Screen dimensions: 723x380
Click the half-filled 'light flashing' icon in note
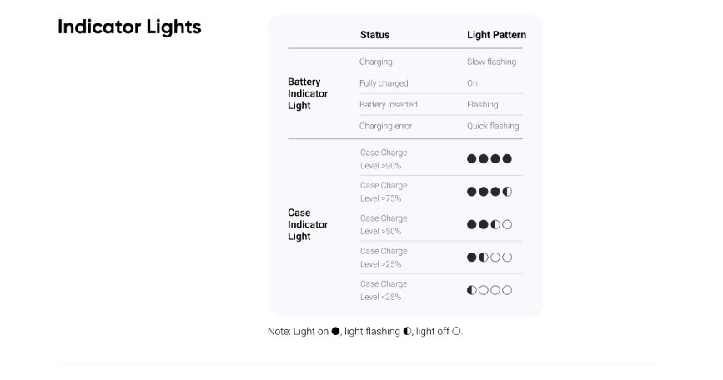(x=407, y=331)
